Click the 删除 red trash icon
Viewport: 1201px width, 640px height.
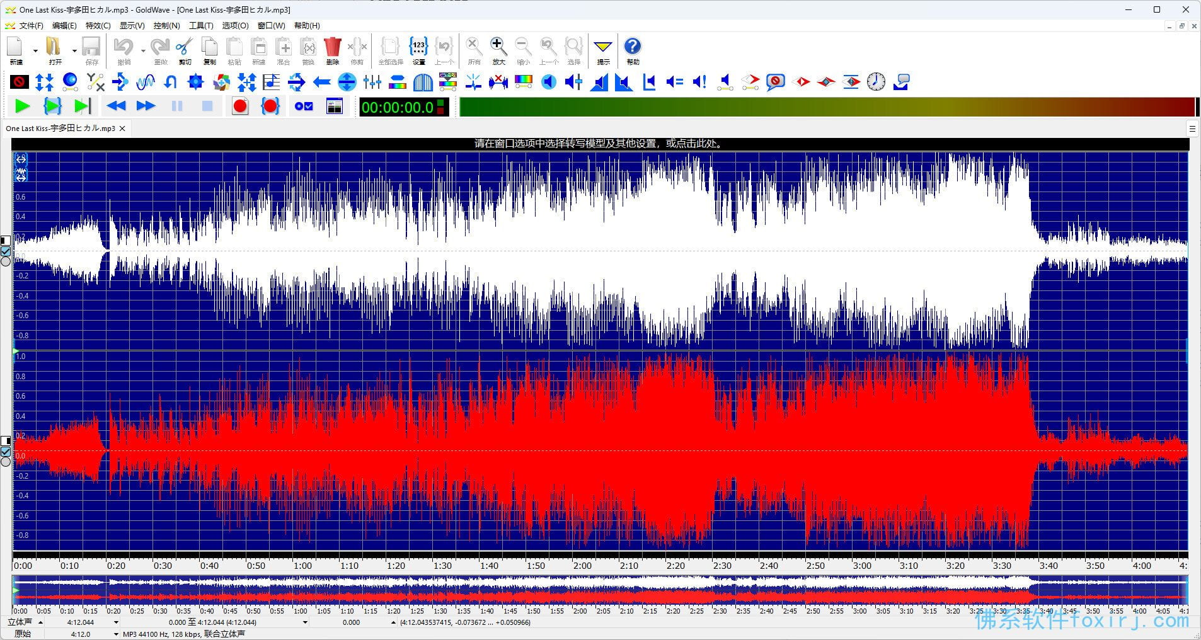tap(333, 50)
